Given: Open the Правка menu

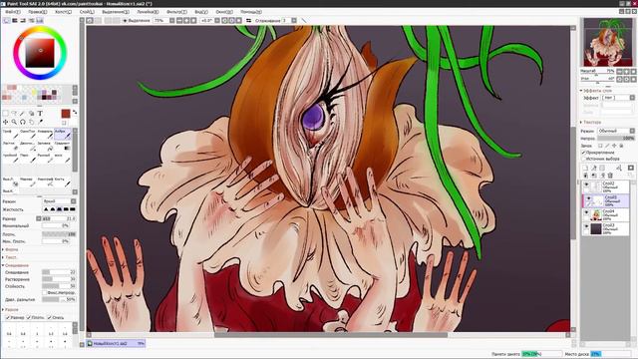Looking at the screenshot, I should click(x=38, y=12).
